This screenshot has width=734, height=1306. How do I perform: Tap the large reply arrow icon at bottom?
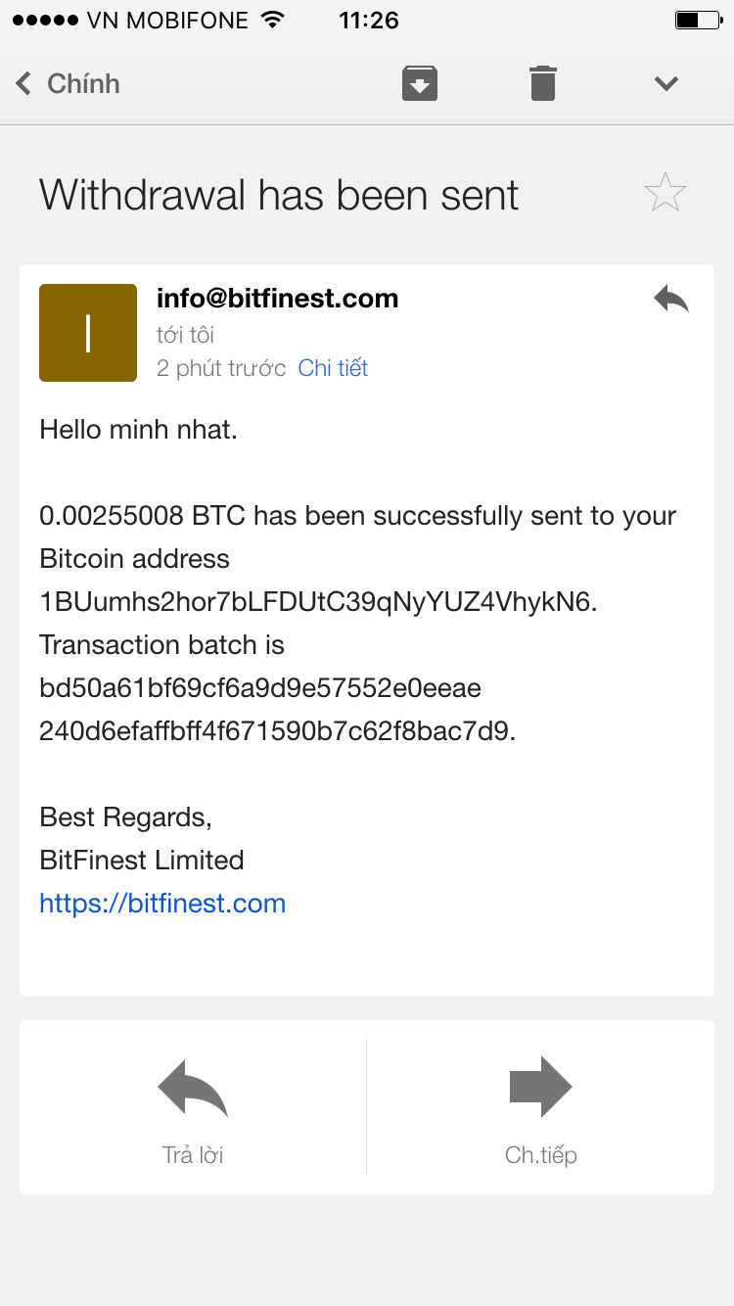pyautogui.click(x=193, y=1087)
